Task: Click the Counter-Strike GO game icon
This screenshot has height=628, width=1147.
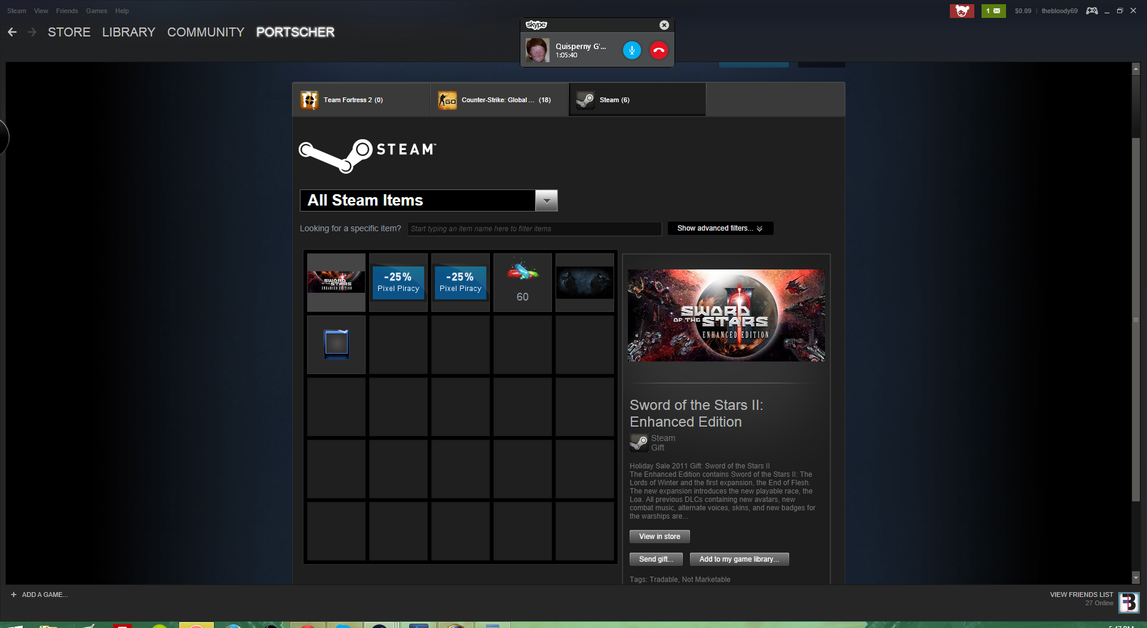Action: [x=447, y=100]
